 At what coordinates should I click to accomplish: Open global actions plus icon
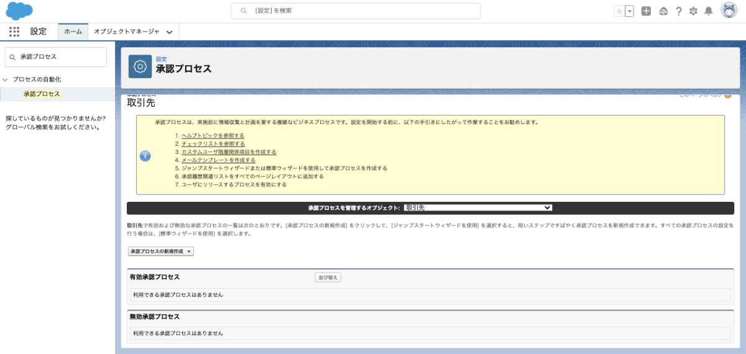646,11
